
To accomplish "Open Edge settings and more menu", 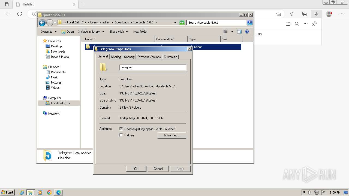I will click(341, 14).
